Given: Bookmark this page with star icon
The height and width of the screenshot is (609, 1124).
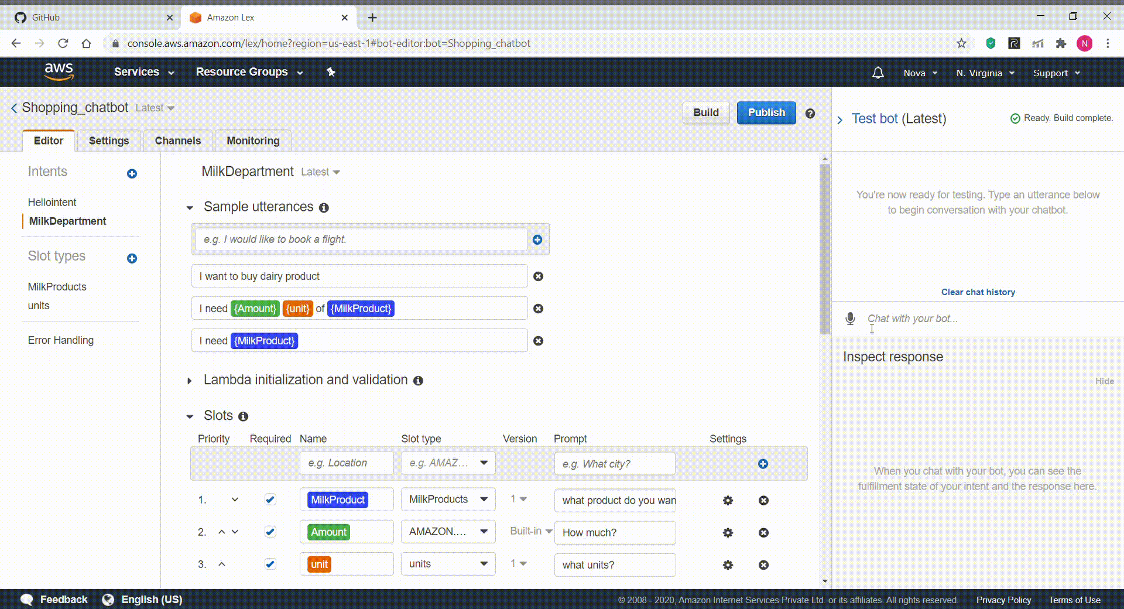Looking at the screenshot, I should pyautogui.click(x=961, y=43).
